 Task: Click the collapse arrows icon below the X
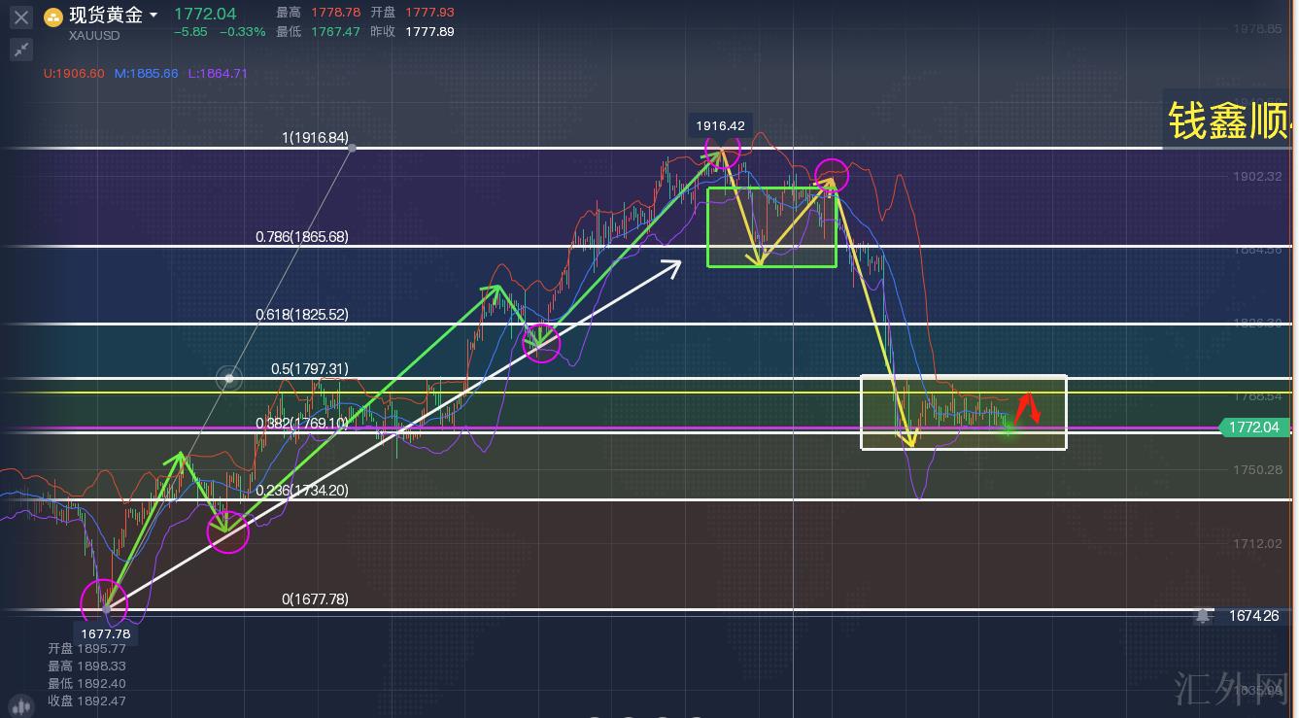tap(20, 50)
